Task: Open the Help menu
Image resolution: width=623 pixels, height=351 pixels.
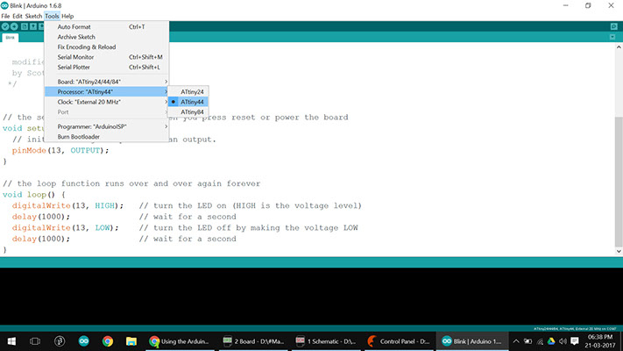Action: pos(67,17)
